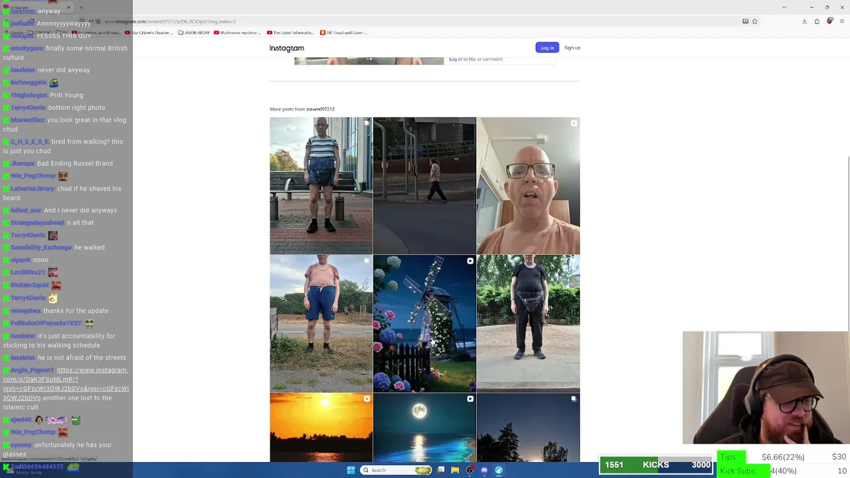
Task: Open the tab list dropdown arrow
Action: [x=784, y=7]
